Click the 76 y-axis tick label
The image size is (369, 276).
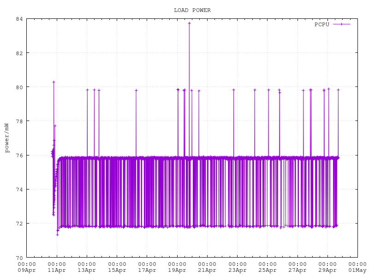point(19,155)
